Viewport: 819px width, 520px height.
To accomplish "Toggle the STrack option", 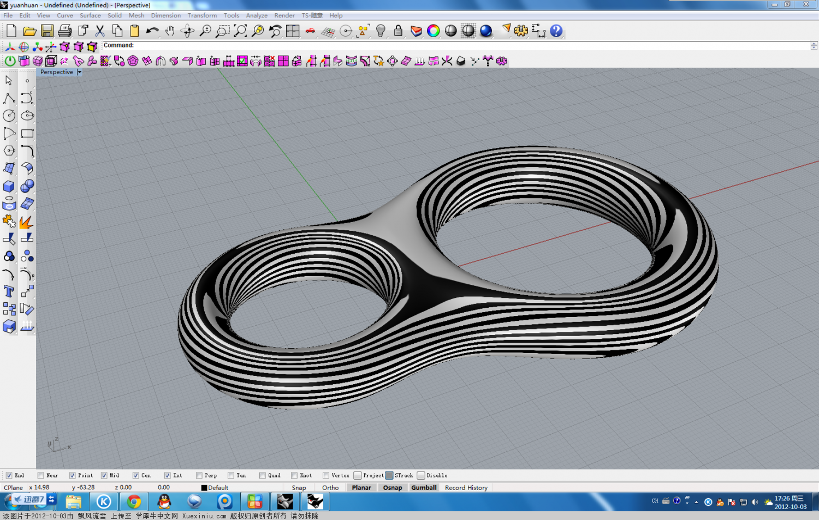I will (x=389, y=476).
